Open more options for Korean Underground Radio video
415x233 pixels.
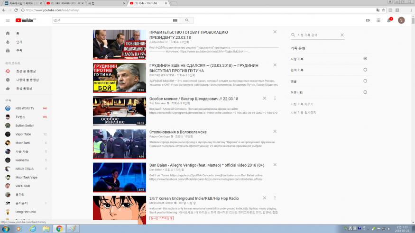[x=275, y=198]
